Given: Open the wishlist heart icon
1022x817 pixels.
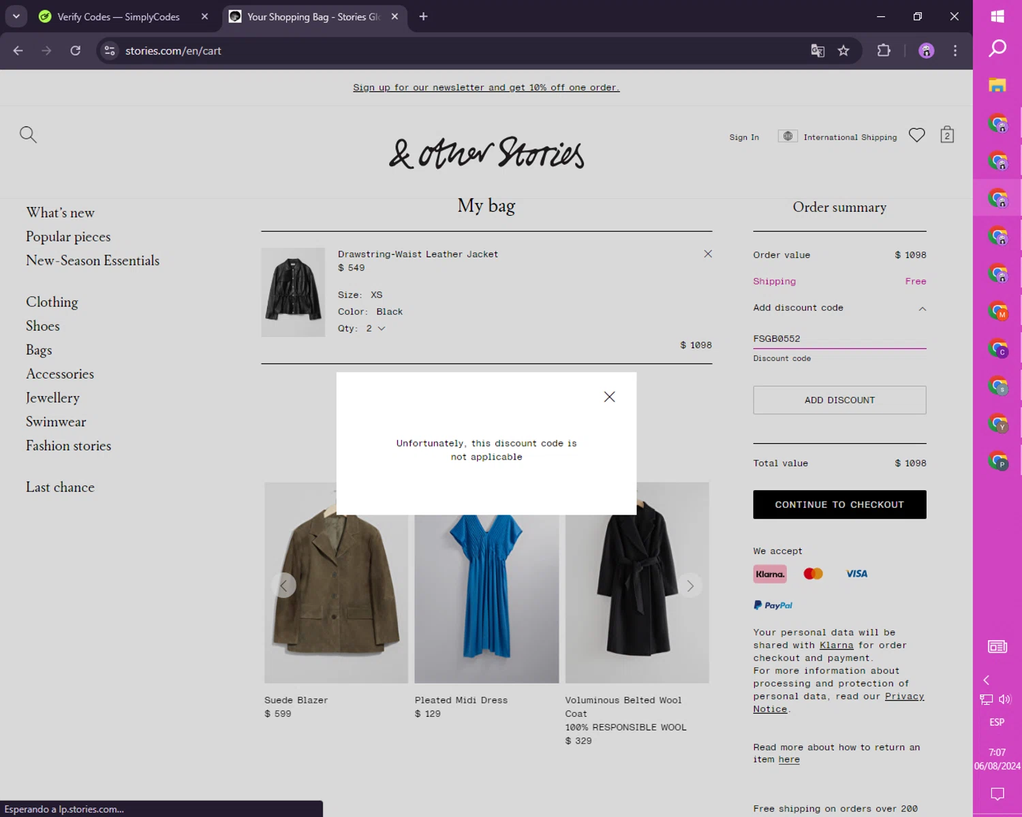Looking at the screenshot, I should tap(917, 135).
